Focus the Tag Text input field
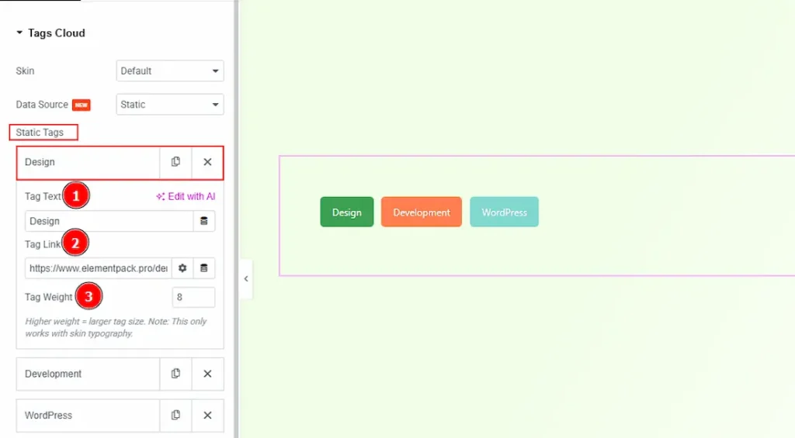The width and height of the screenshot is (795, 438). [x=109, y=221]
